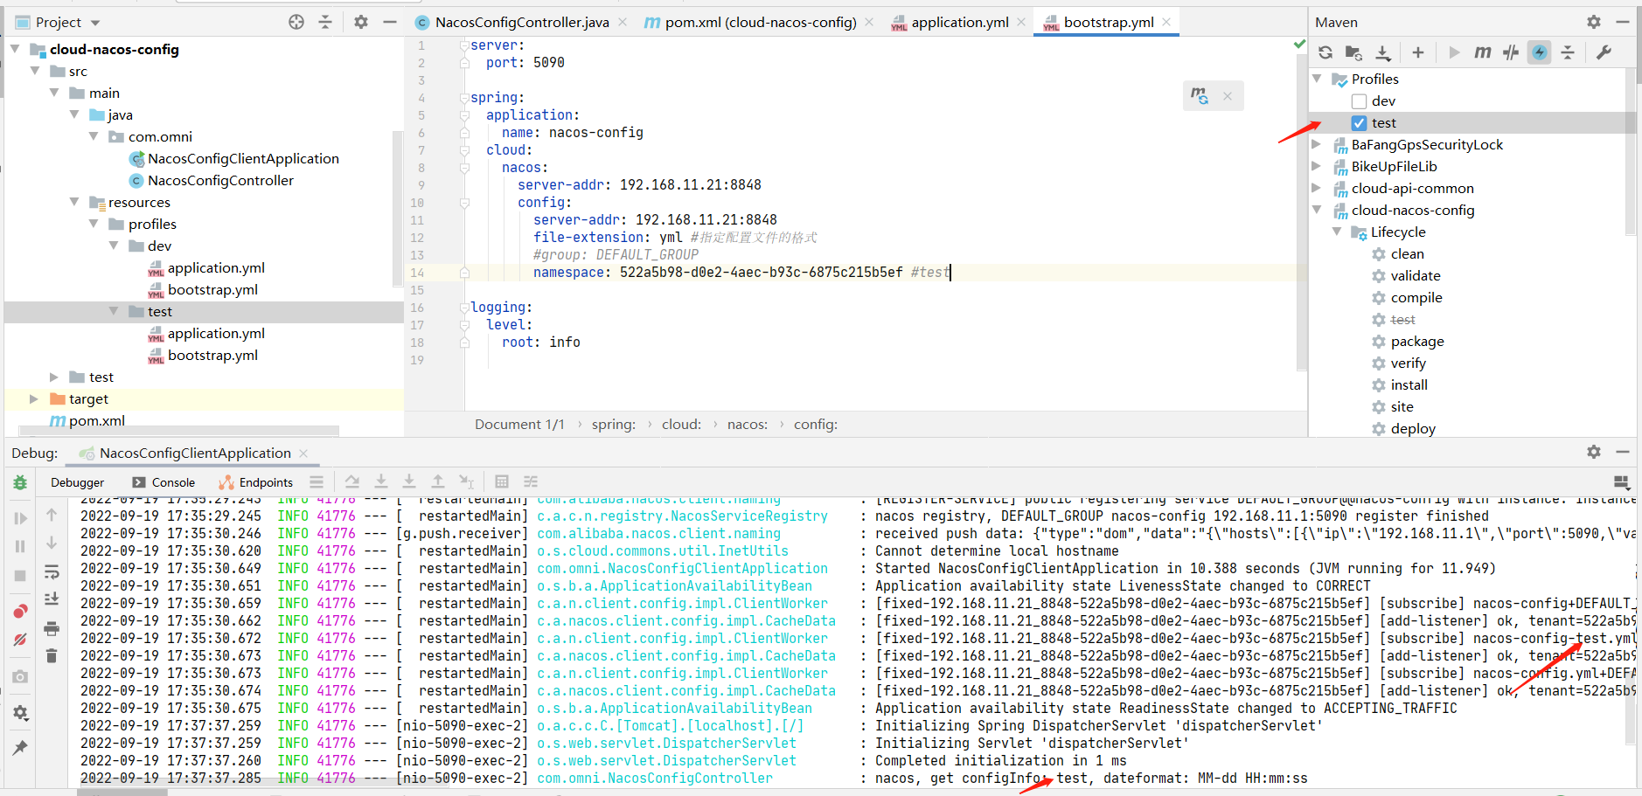Enable the dev Maven profile checkbox

[x=1359, y=101]
